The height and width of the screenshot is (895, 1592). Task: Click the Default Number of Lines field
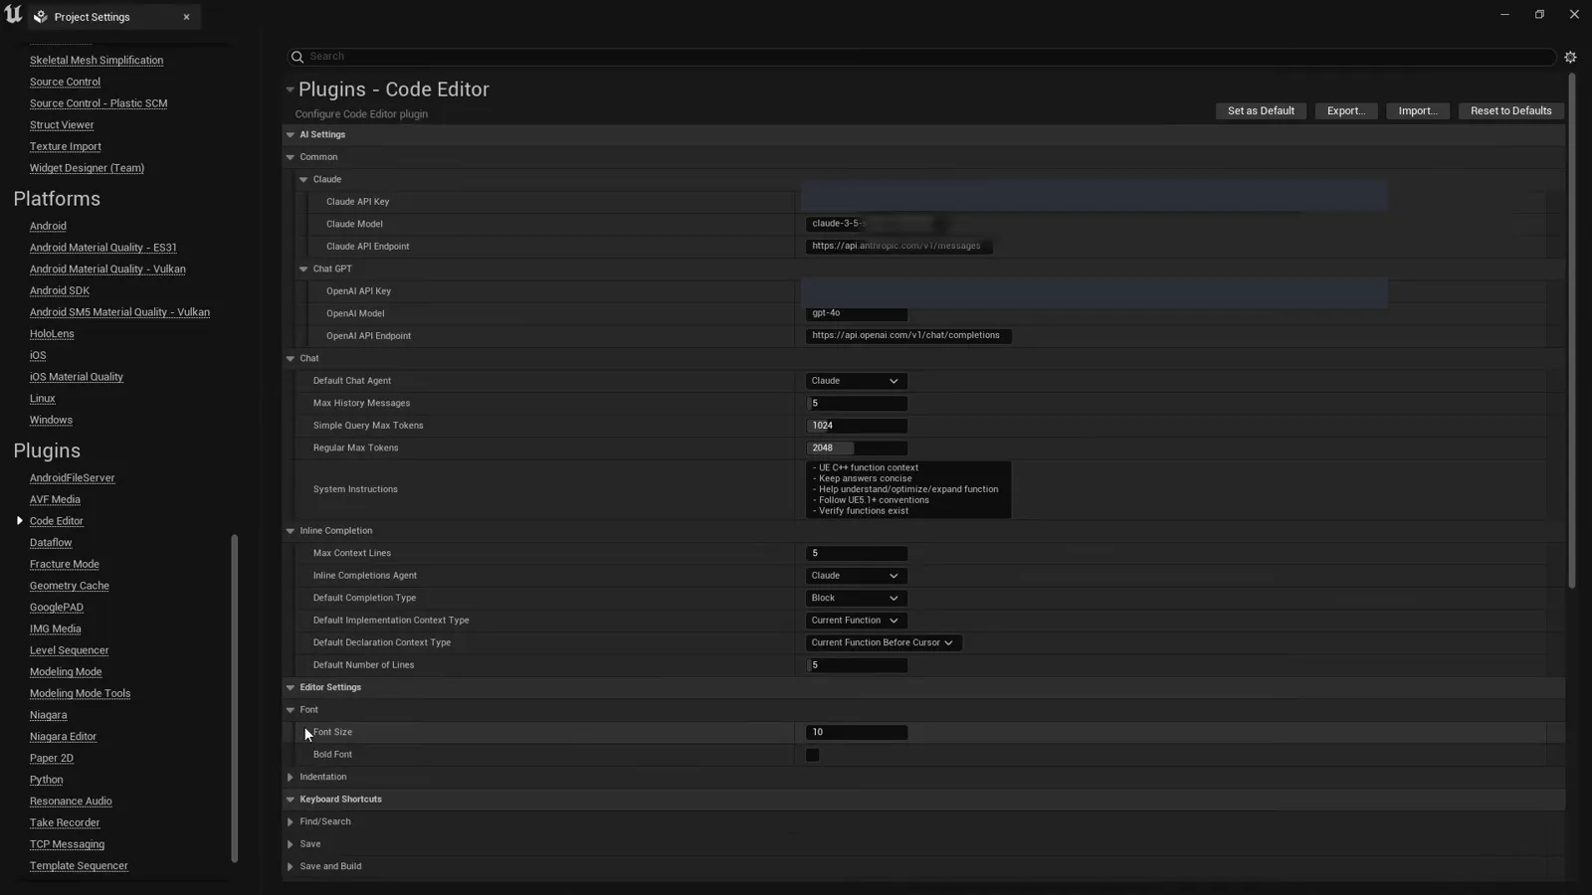pos(856,665)
